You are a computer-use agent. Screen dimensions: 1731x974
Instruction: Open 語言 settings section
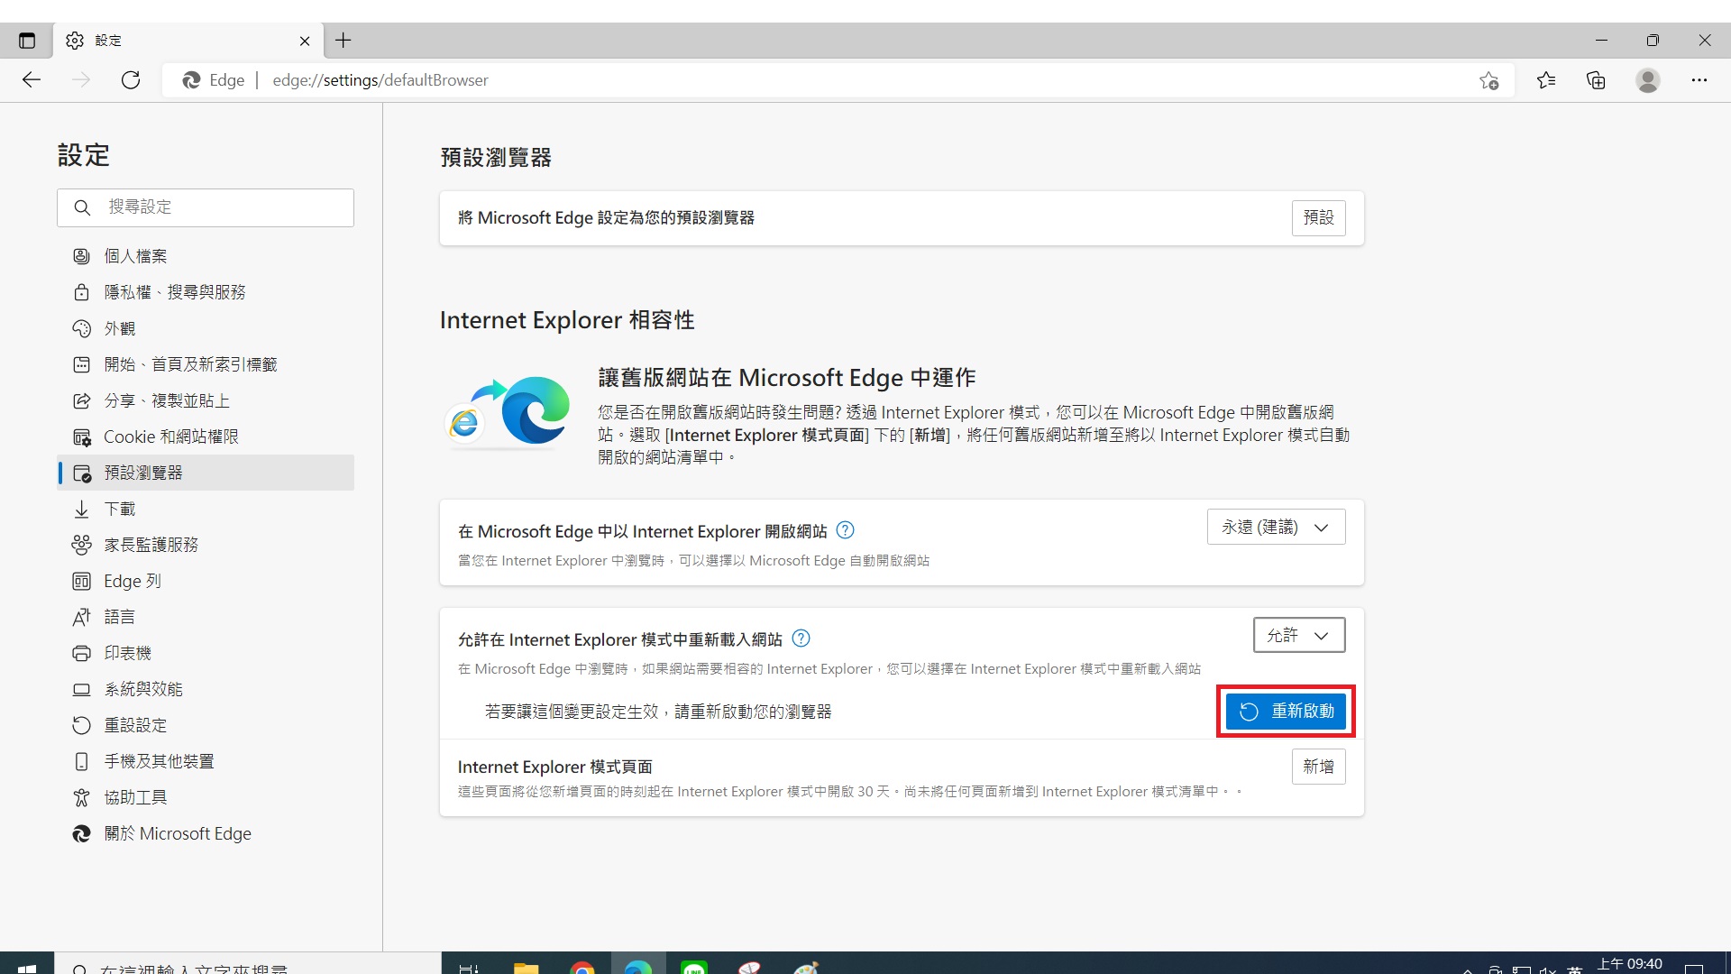pos(206,617)
